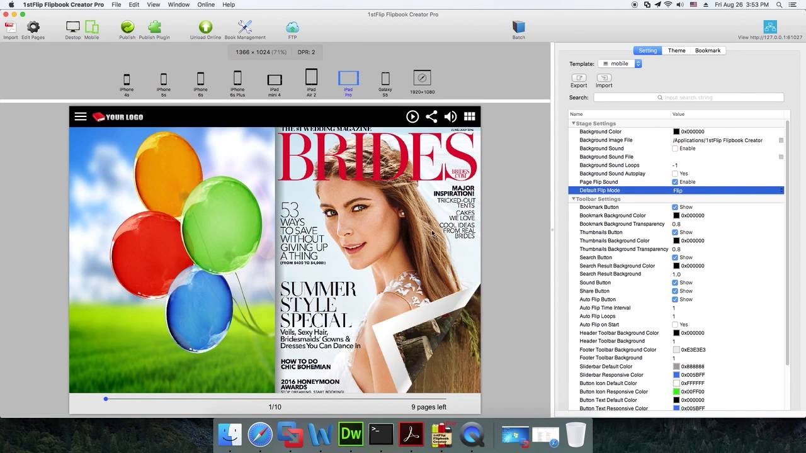The image size is (806, 453).
Task: Browse Background Image File button
Action: [x=781, y=140]
